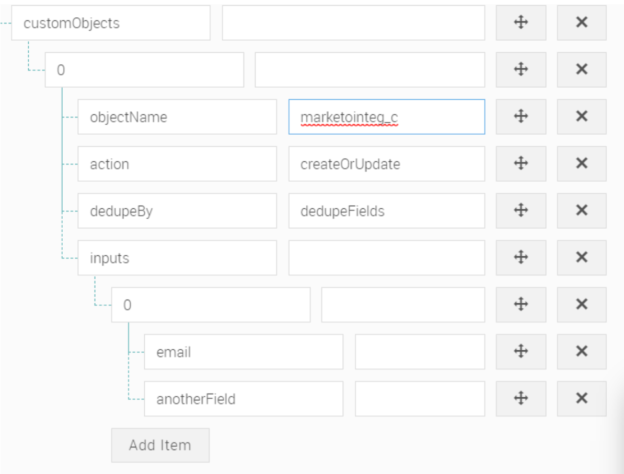
Task: Click the move icon beside inputs
Action: (521, 258)
